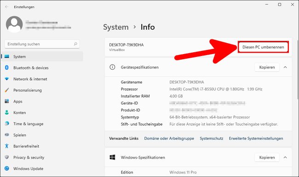Click the Prozessor value Intel Core i7-8550U
This screenshot has height=177, width=299.
pos(216,89)
